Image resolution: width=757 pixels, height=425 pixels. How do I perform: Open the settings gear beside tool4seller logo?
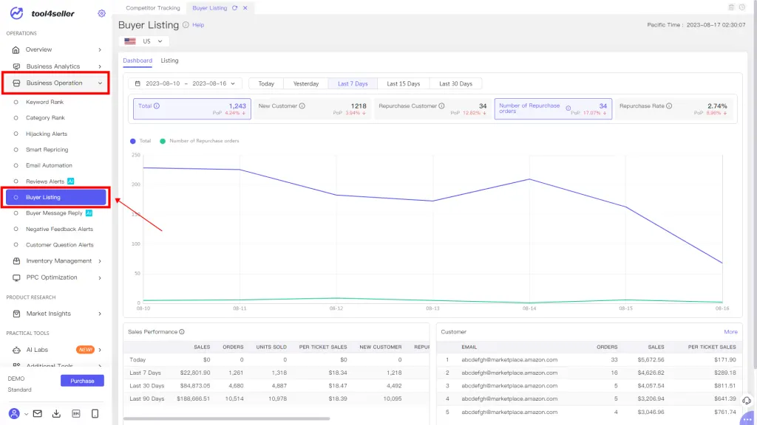pos(102,13)
